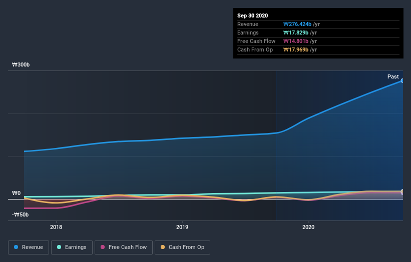Toggle the Cash From Op legend button
Image resolution: width=411 pixels, height=262 pixels.
(182, 247)
